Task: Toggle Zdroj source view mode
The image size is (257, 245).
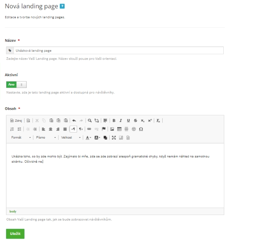Action: click(16, 120)
